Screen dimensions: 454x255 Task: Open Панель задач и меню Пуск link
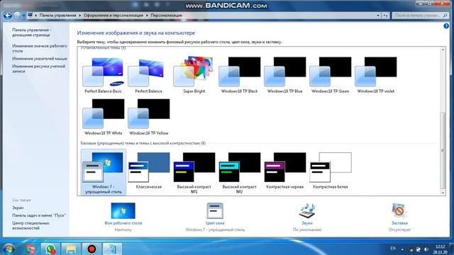(39, 215)
